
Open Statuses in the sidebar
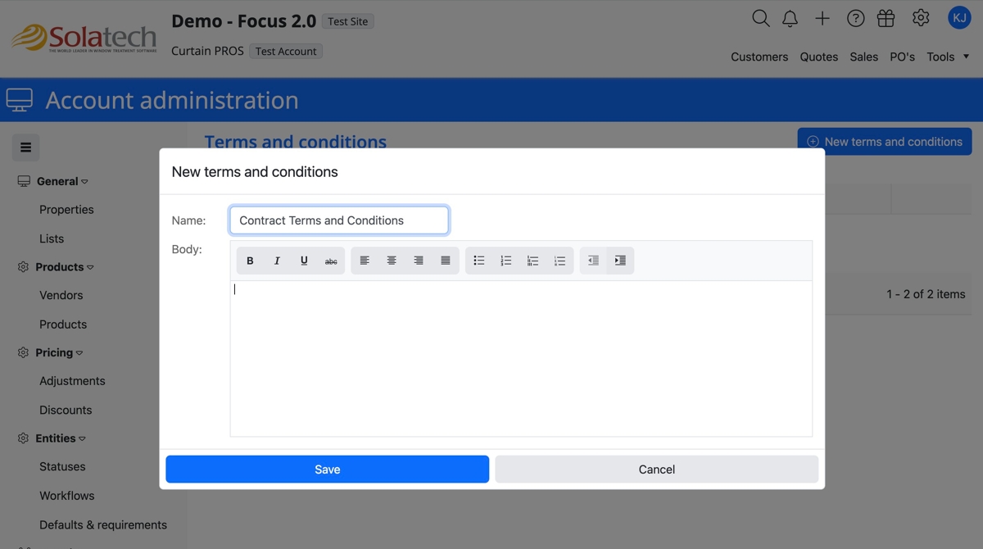62,466
